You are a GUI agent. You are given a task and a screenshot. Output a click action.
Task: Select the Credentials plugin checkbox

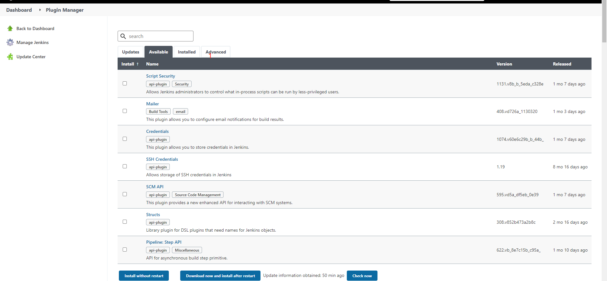coord(125,139)
